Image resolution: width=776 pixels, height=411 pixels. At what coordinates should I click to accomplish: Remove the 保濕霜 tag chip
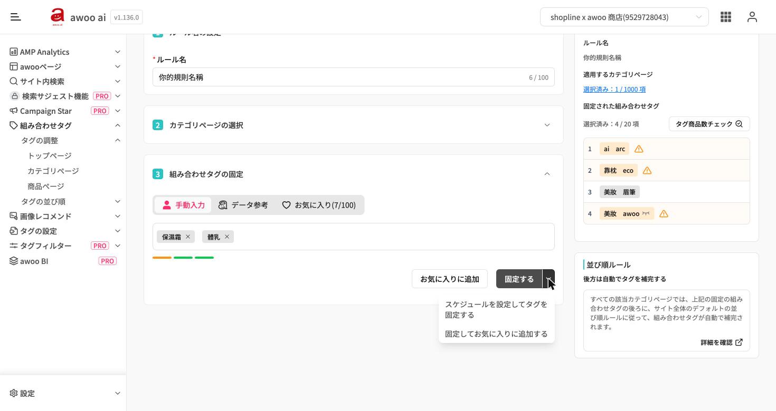click(x=187, y=237)
